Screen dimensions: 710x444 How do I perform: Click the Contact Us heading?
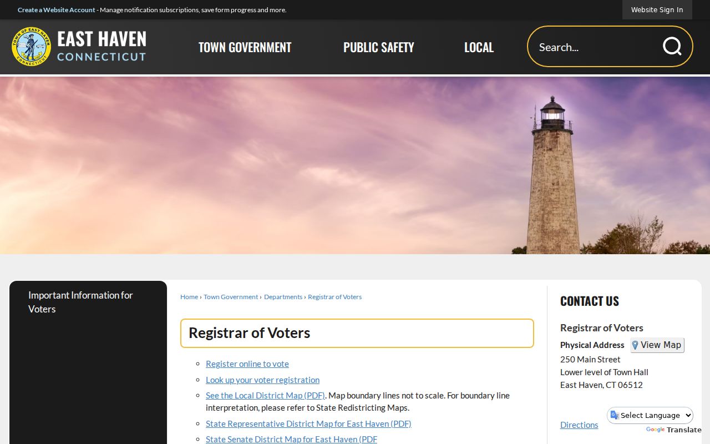(590, 301)
